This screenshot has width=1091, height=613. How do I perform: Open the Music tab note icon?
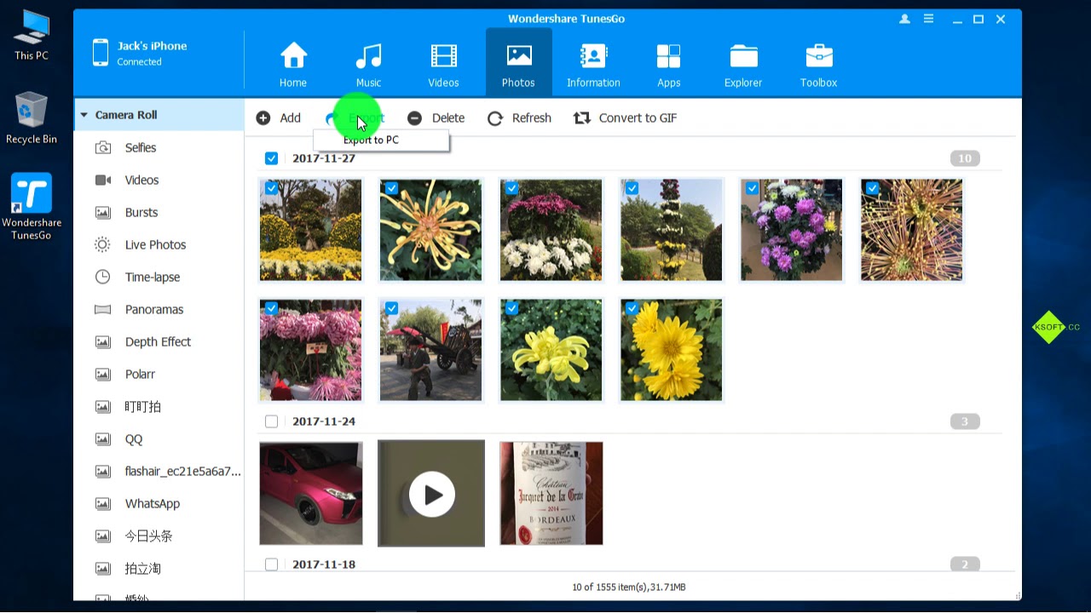tap(368, 56)
